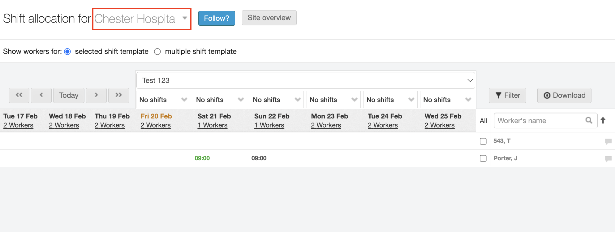
Task: Check the checkbox next to 543, T
Action: pyautogui.click(x=483, y=141)
